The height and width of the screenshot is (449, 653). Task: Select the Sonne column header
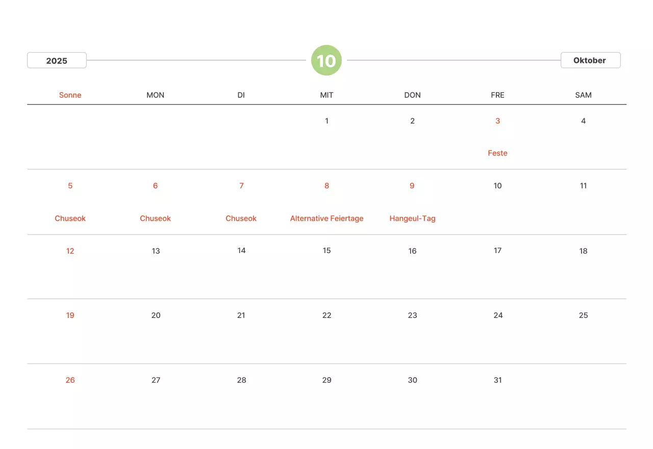point(70,95)
